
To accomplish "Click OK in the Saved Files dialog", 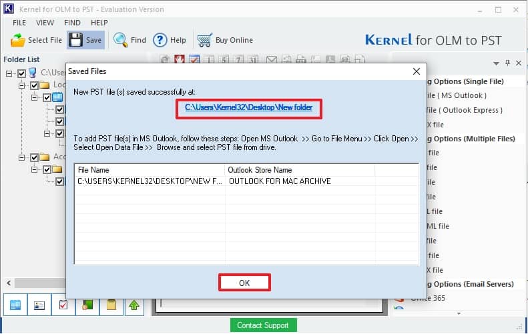I will [244, 283].
